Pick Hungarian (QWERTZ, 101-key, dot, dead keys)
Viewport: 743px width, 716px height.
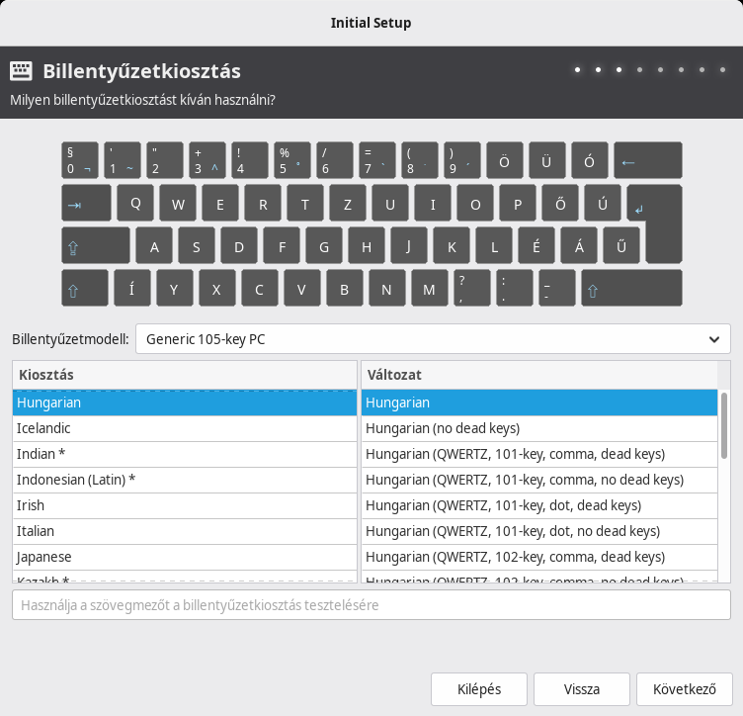538,505
